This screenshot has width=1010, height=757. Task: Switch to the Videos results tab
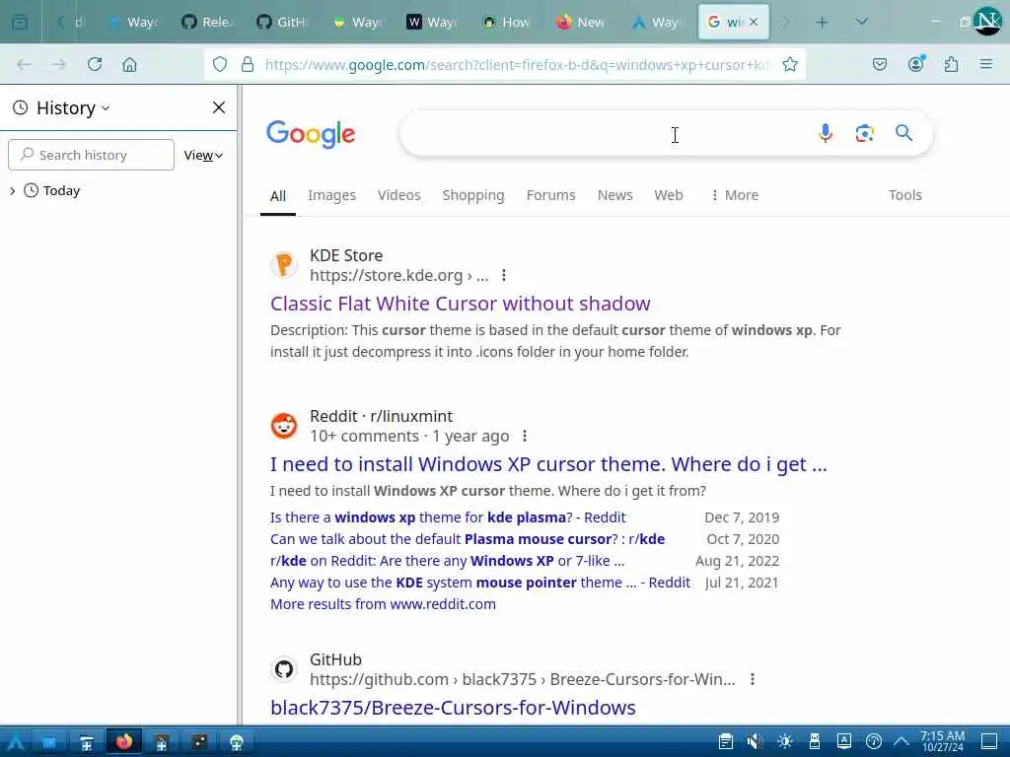pos(398,195)
